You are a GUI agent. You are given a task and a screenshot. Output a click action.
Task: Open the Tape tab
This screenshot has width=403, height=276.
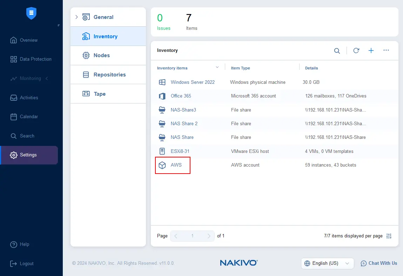coord(108,94)
